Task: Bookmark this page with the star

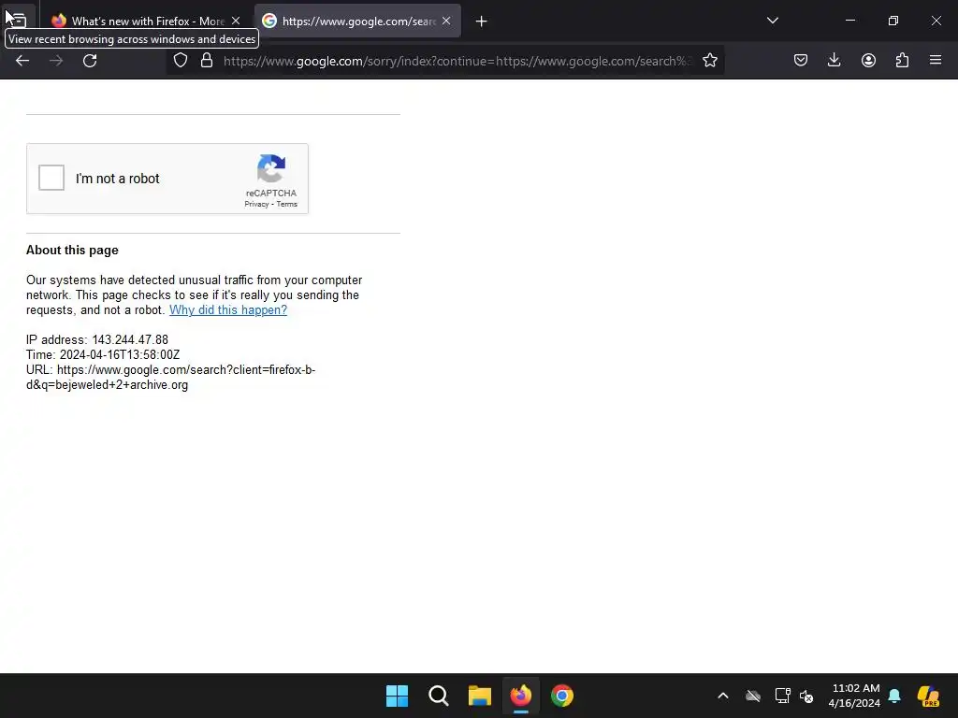Action: tap(709, 61)
